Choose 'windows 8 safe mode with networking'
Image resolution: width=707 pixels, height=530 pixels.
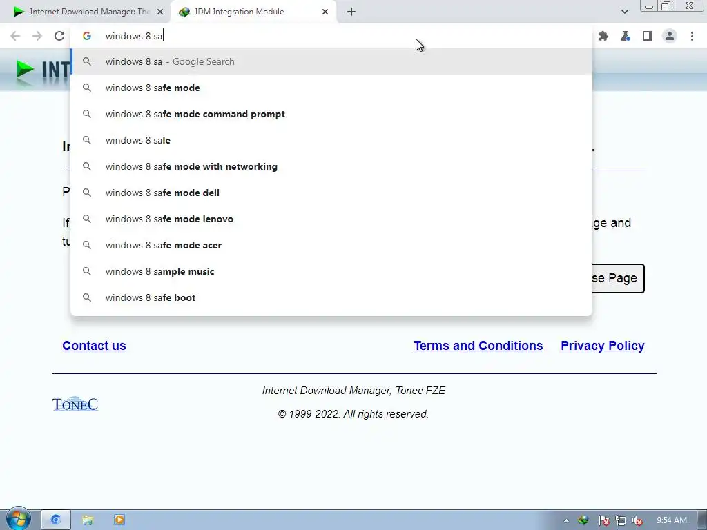click(x=331, y=166)
